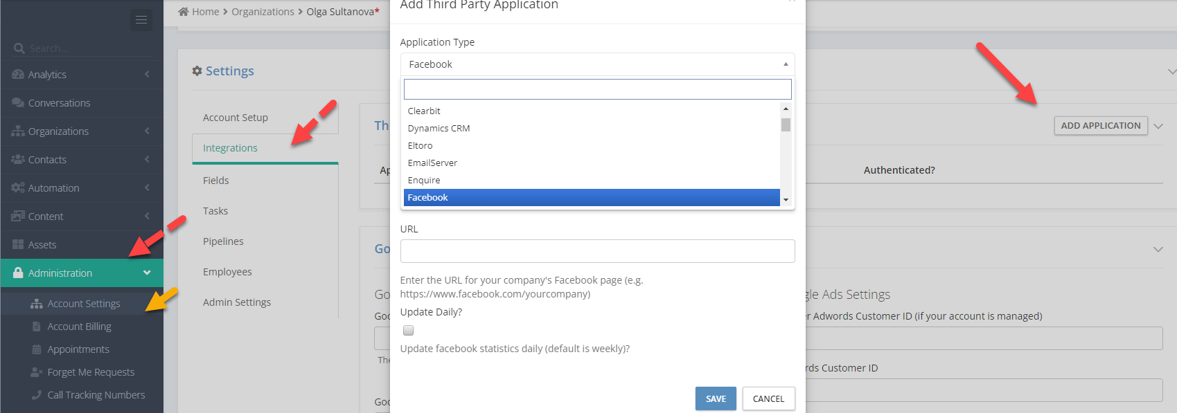The image size is (1177, 413).
Task: Click the Facebook URL input field
Action: click(x=597, y=251)
